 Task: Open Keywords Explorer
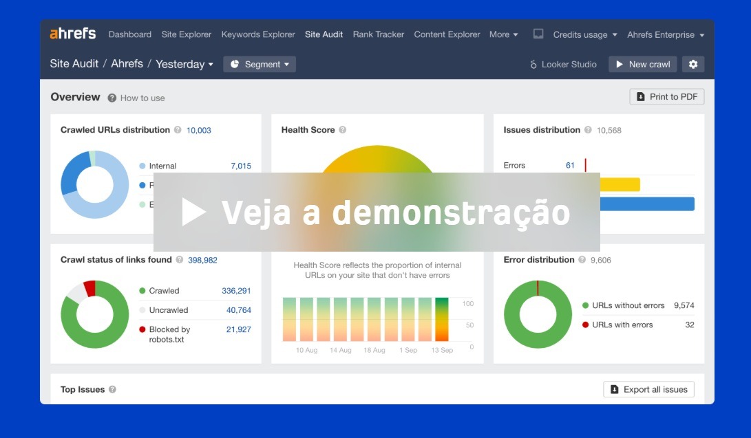click(258, 34)
